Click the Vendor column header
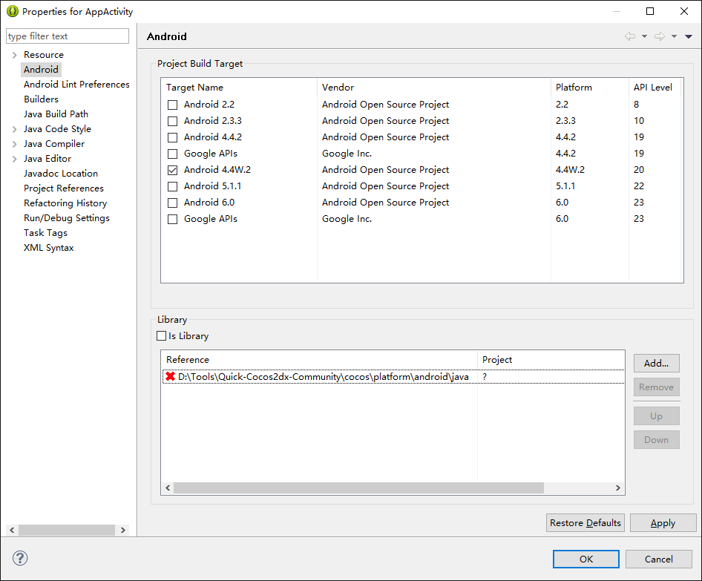Viewport: 702px width, 581px height. [x=434, y=88]
